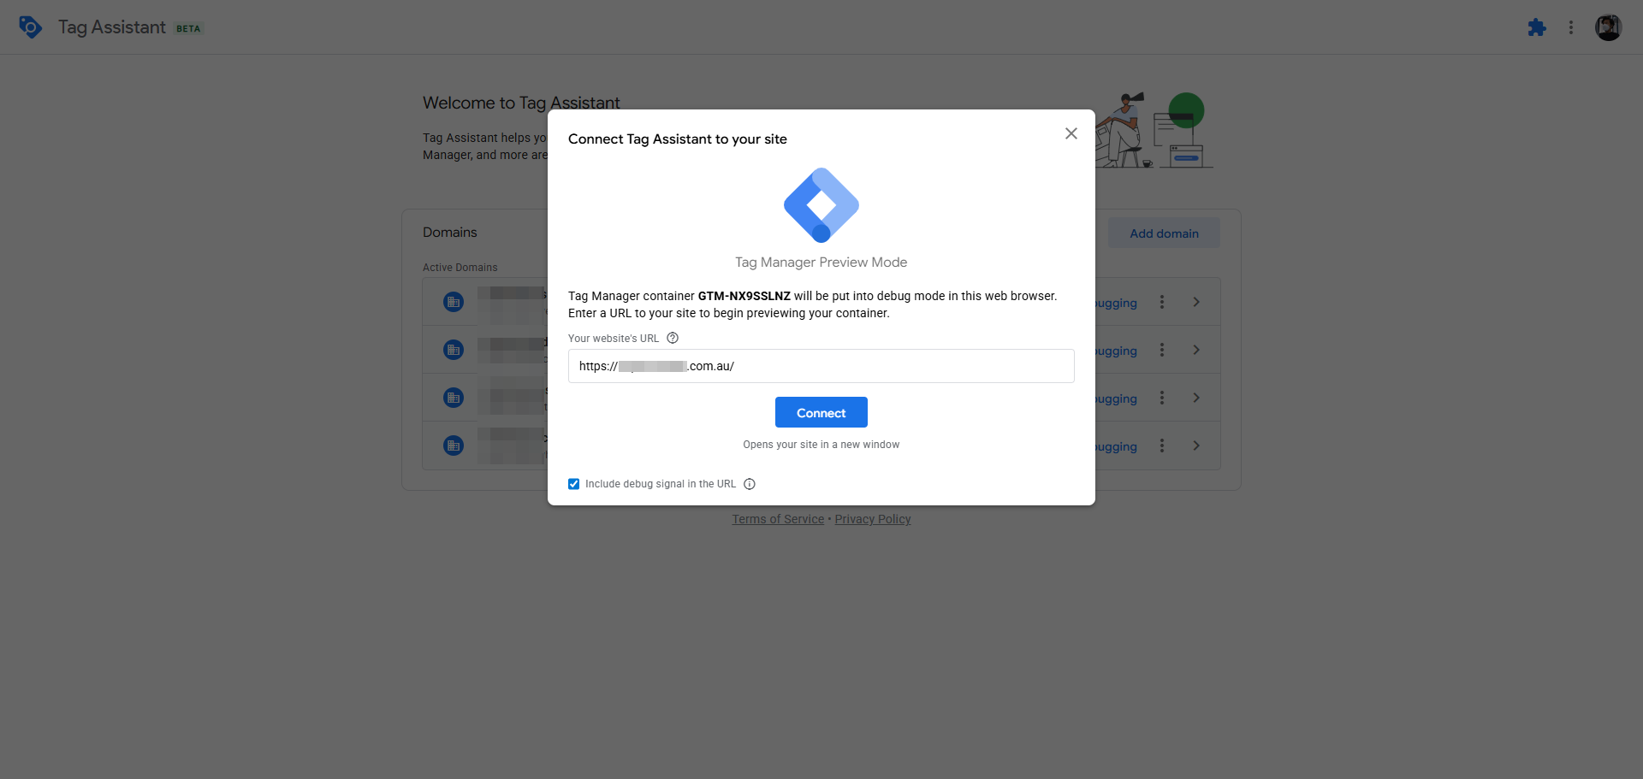Open third domain row's three-dot menu

pyautogui.click(x=1162, y=398)
